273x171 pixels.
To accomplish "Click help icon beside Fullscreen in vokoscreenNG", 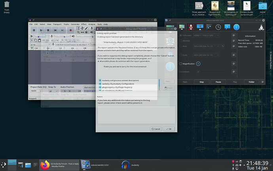I will click(x=234, y=35).
